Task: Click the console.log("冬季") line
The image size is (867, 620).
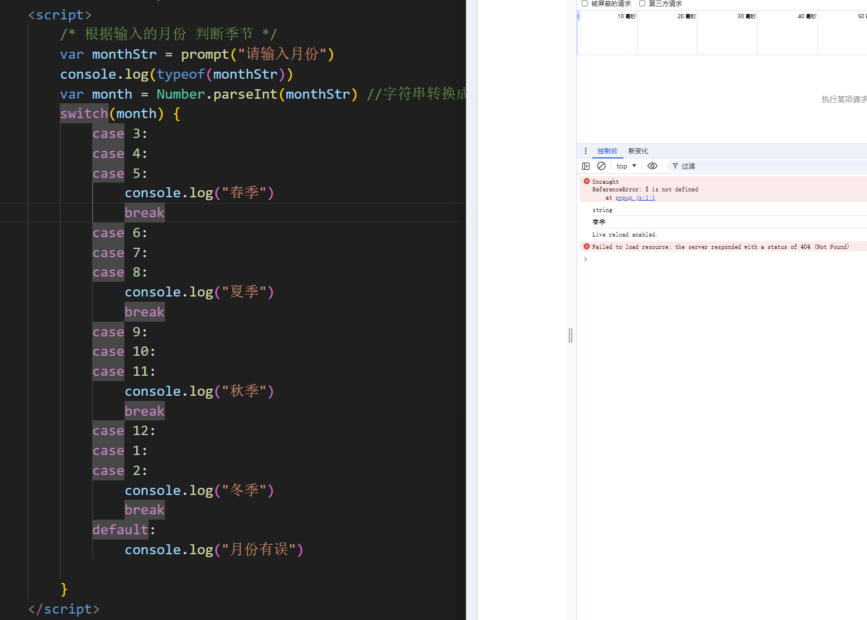Action: [x=200, y=491]
